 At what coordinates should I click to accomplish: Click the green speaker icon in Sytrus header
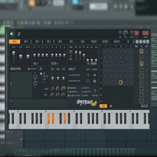pyautogui.click(x=12, y=34)
